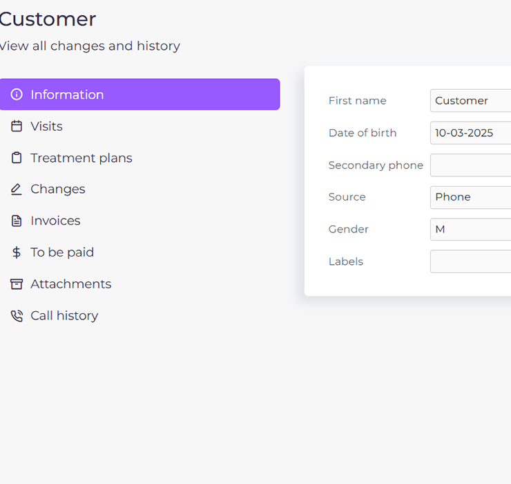Click the Call history phone icon
This screenshot has height=484, width=511.
click(17, 315)
